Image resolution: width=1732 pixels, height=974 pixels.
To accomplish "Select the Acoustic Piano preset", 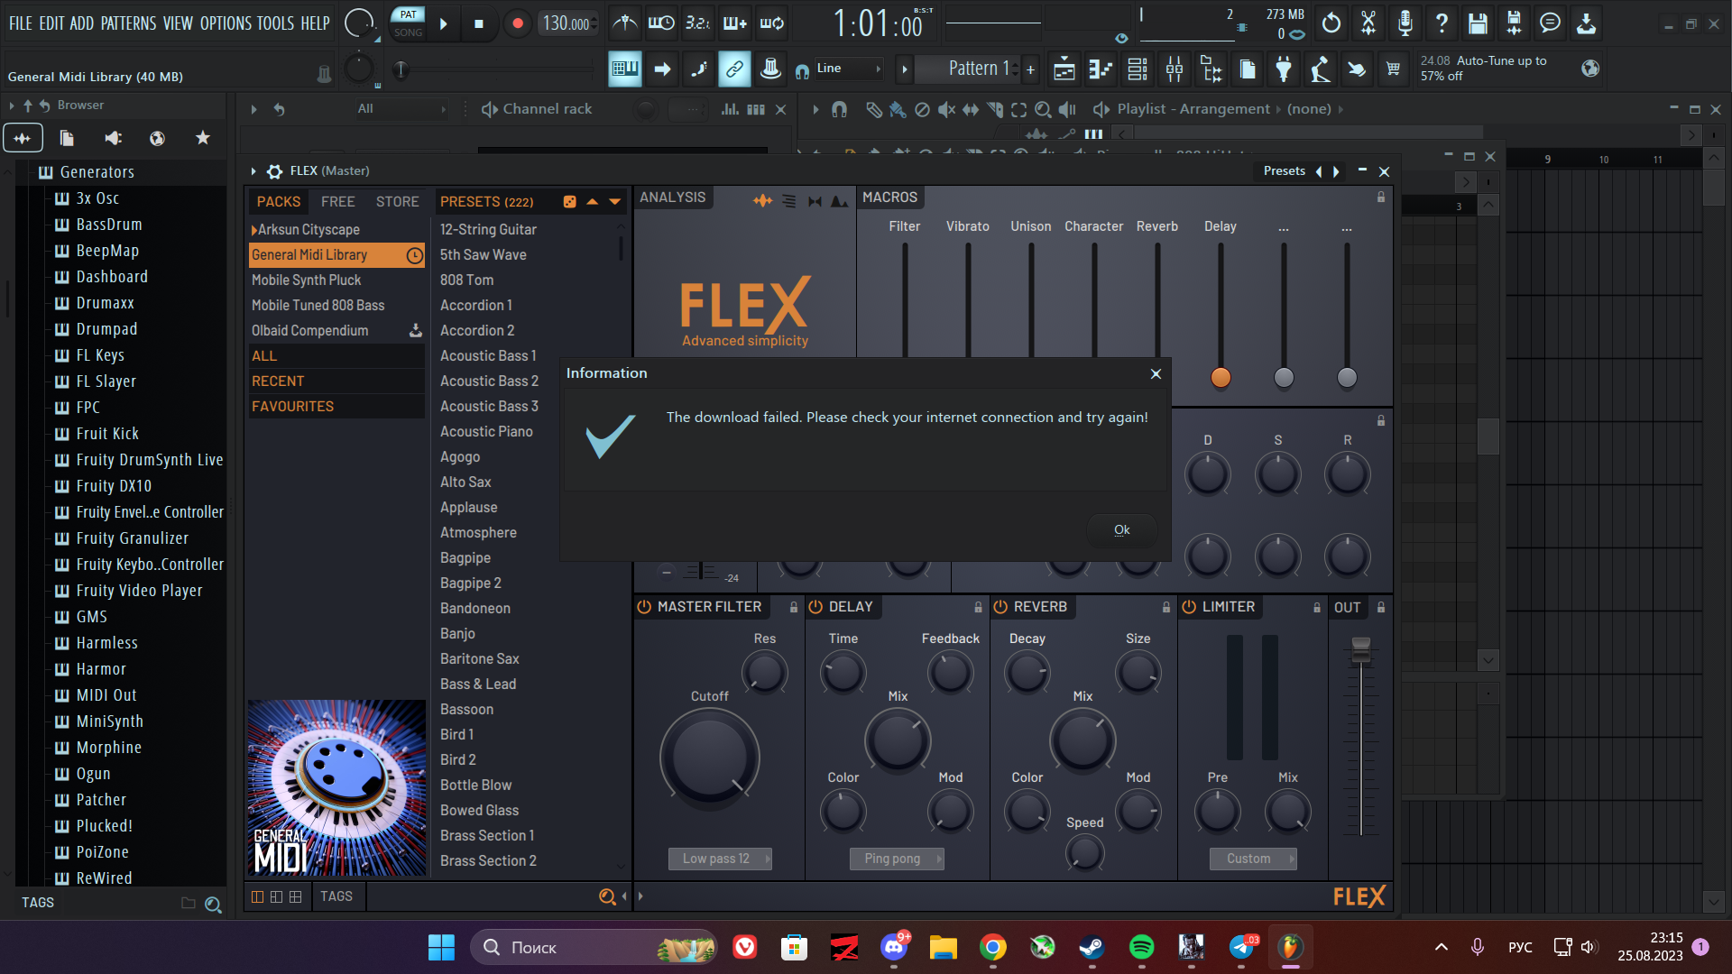I will pyautogui.click(x=486, y=432).
